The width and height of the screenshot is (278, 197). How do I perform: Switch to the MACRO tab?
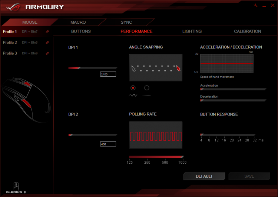[78, 22]
